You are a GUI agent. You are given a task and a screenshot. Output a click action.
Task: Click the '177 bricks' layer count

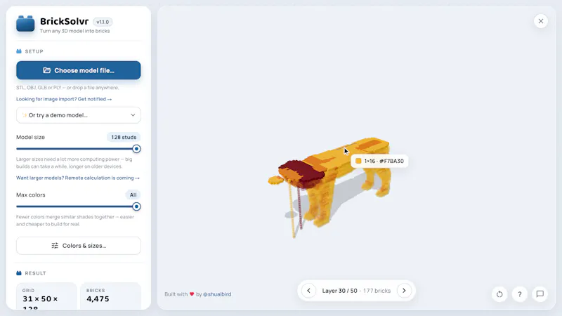coord(377,291)
